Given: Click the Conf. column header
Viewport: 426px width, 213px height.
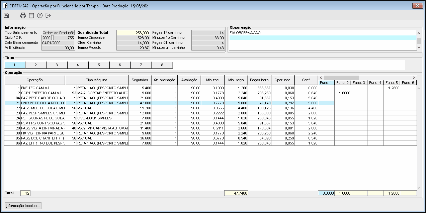Looking at the screenshot, I should pyautogui.click(x=306, y=80).
